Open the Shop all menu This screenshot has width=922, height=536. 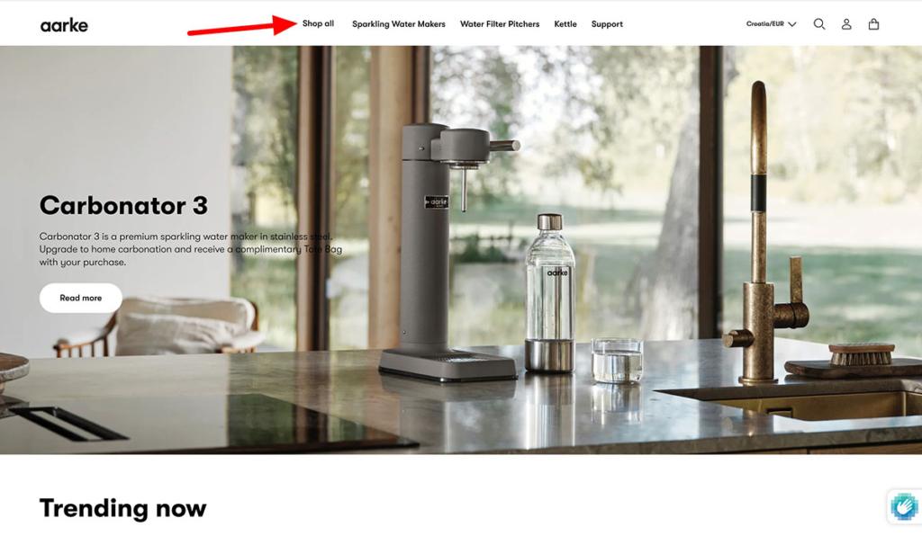pyautogui.click(x=318, y=23)
